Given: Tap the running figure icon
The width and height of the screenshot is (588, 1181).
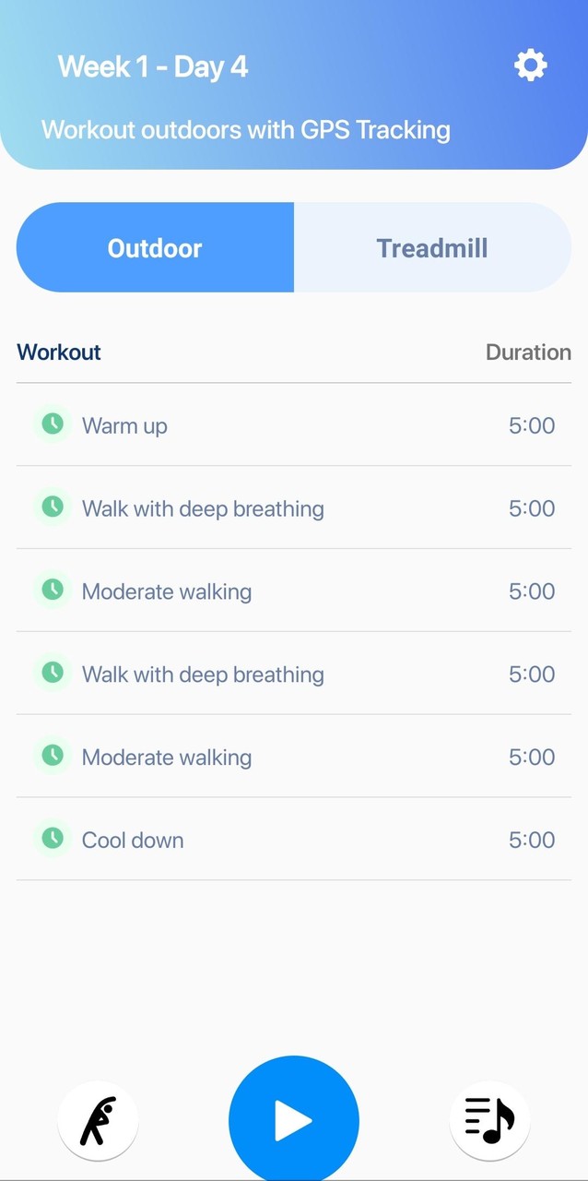Looking at the screenshot, I should click(x=98, y=1119).
